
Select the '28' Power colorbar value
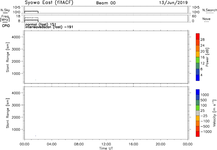(202, 40)
